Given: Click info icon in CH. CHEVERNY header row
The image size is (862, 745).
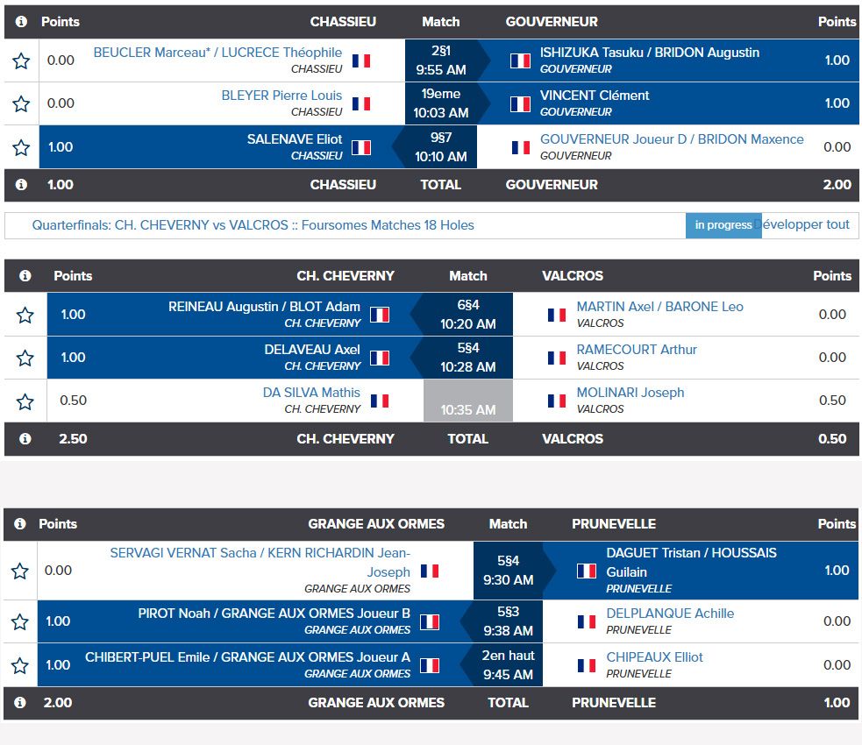Looking at the screenshot, I should click(x=25, y=276).
